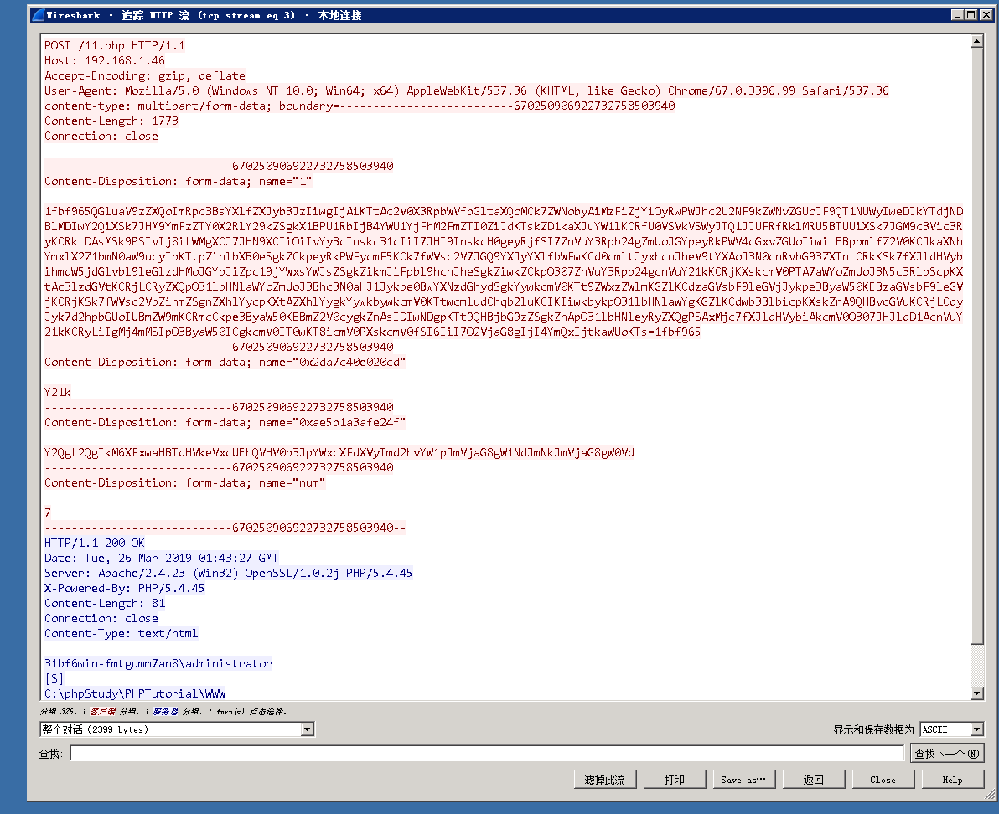
Task: Click the "Content-Length: 81" response header
Action: point(105,603)
